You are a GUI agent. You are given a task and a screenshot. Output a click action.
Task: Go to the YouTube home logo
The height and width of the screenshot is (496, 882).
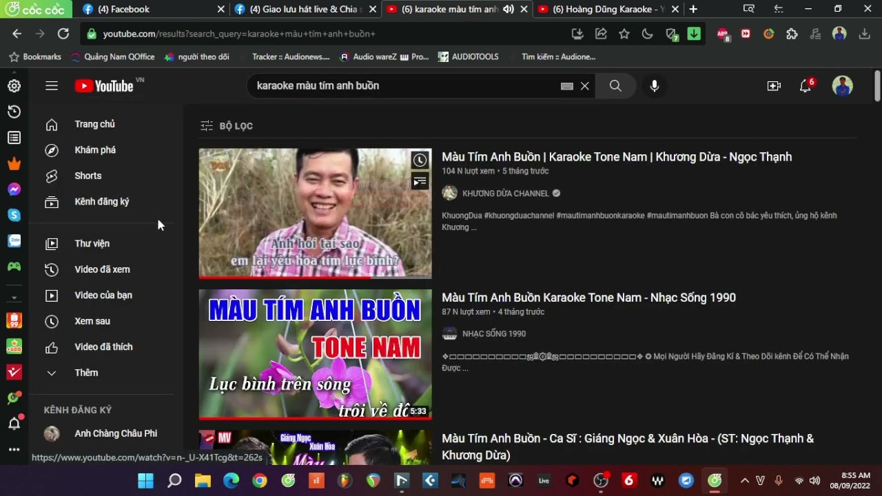(x=105, y=86)
